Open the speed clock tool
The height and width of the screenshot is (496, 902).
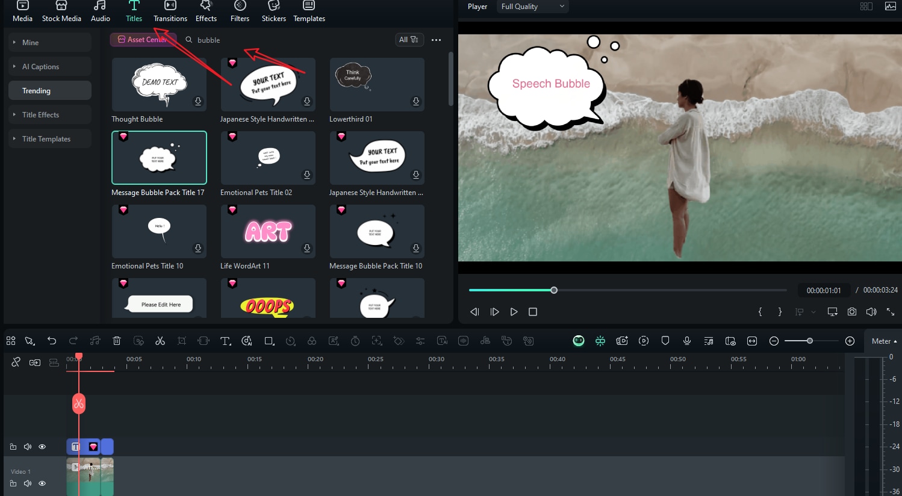(290, 341)
